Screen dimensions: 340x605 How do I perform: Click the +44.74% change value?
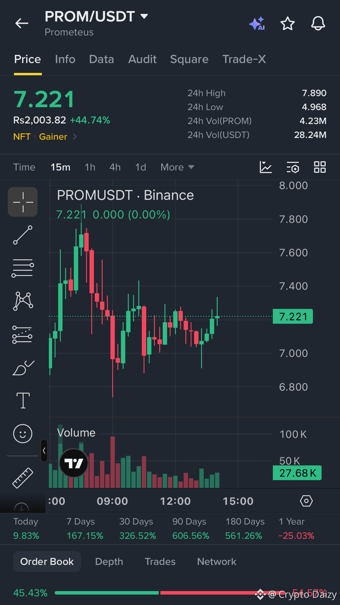(x=90, y=120)
